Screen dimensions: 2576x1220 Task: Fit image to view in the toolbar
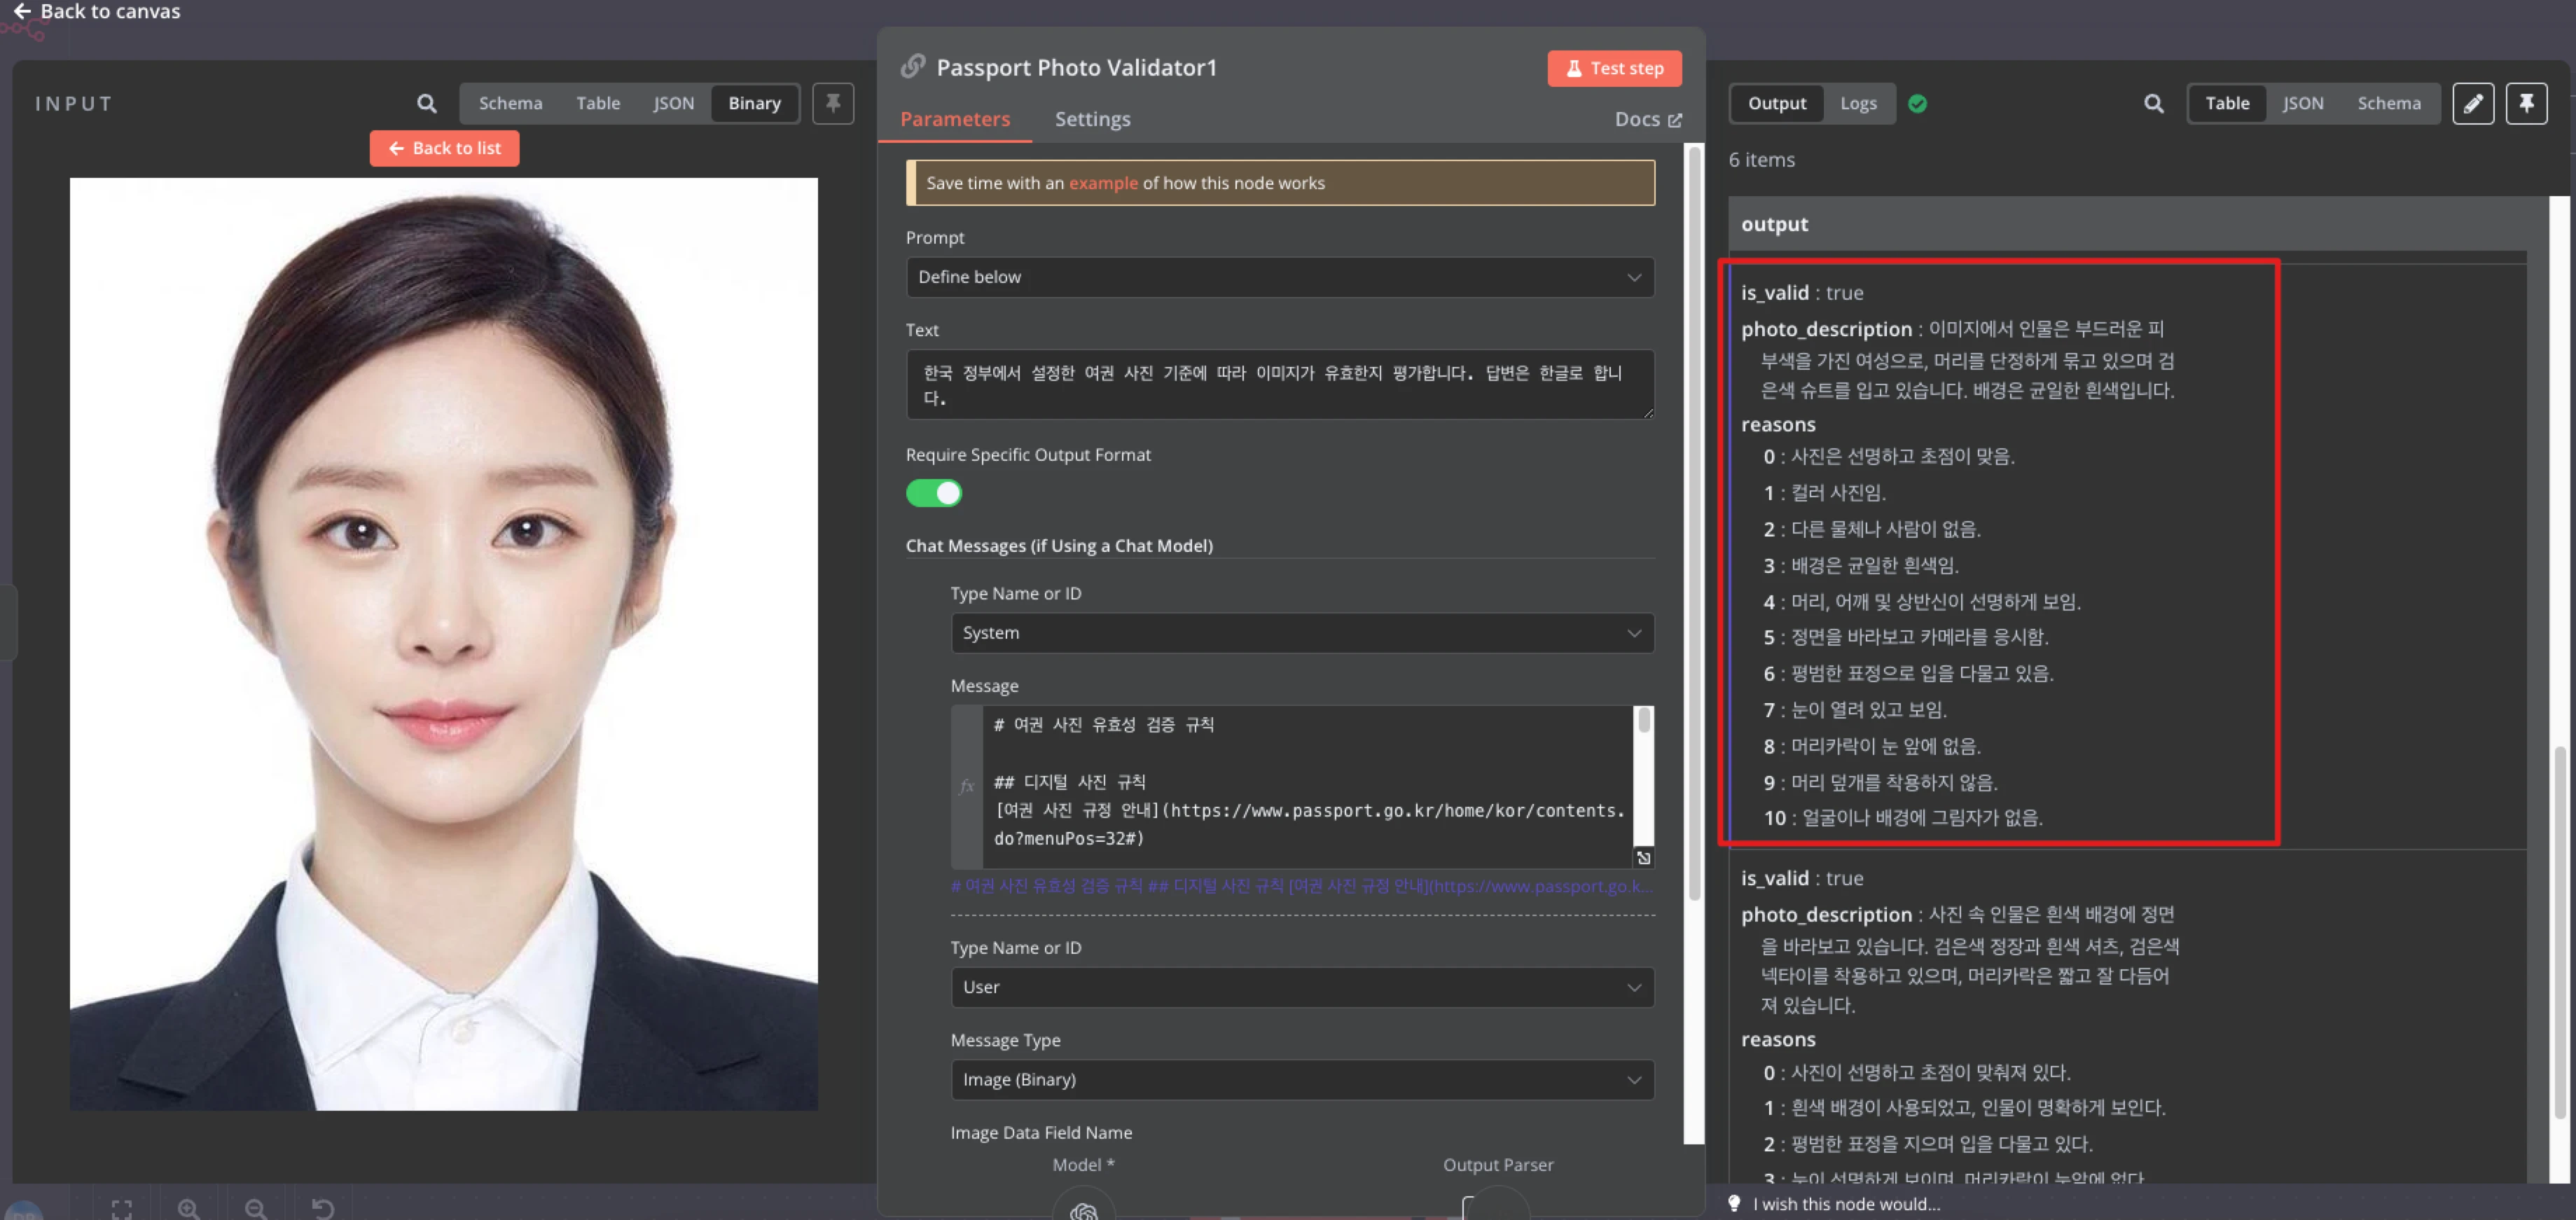[122, 1209]
